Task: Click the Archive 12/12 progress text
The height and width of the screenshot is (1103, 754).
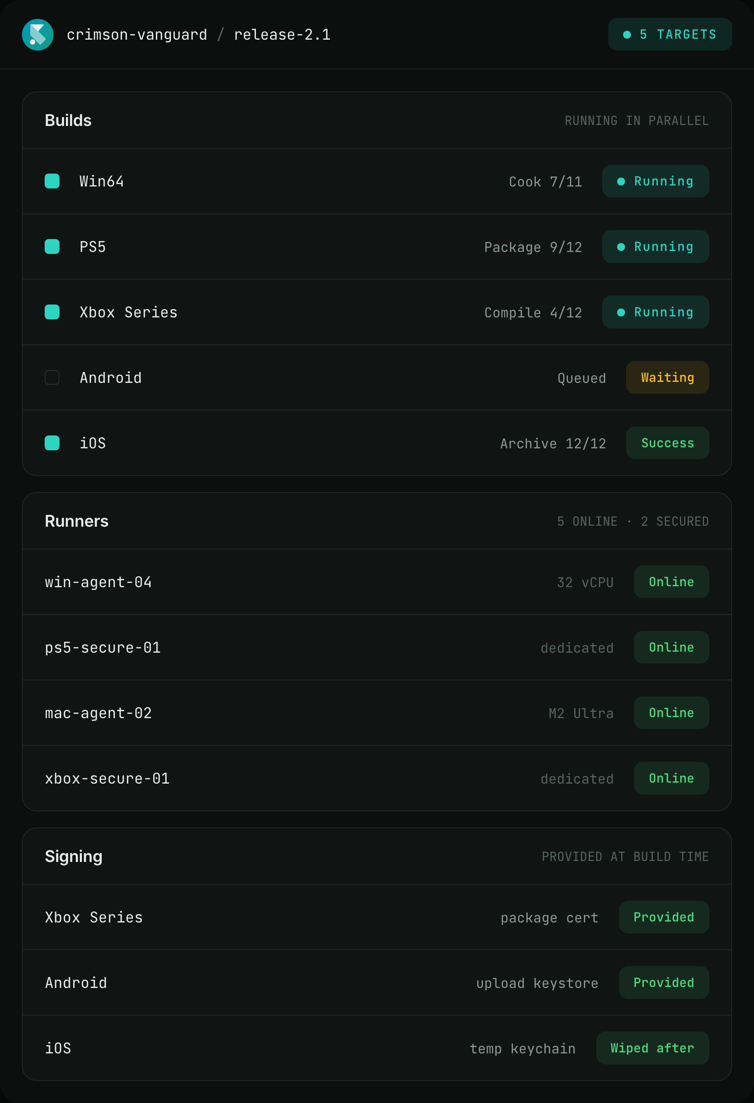Action: click(553, 443)
